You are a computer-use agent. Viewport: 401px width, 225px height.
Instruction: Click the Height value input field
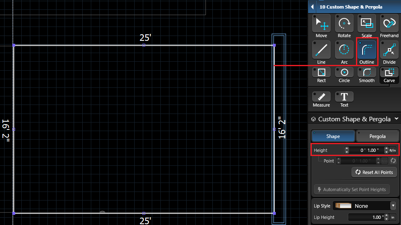[x=367, y=150]
